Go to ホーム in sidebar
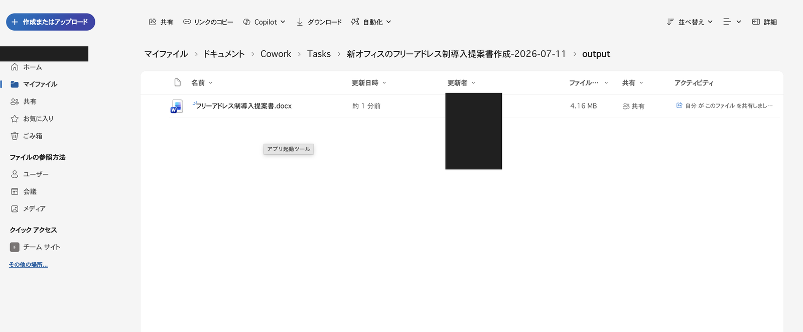The width and height of the screenshot is (803, 332). pos(32,67)
